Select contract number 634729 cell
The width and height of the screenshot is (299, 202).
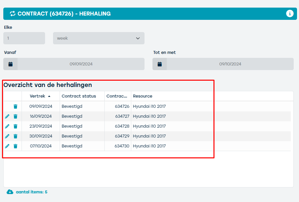point(118,136)
